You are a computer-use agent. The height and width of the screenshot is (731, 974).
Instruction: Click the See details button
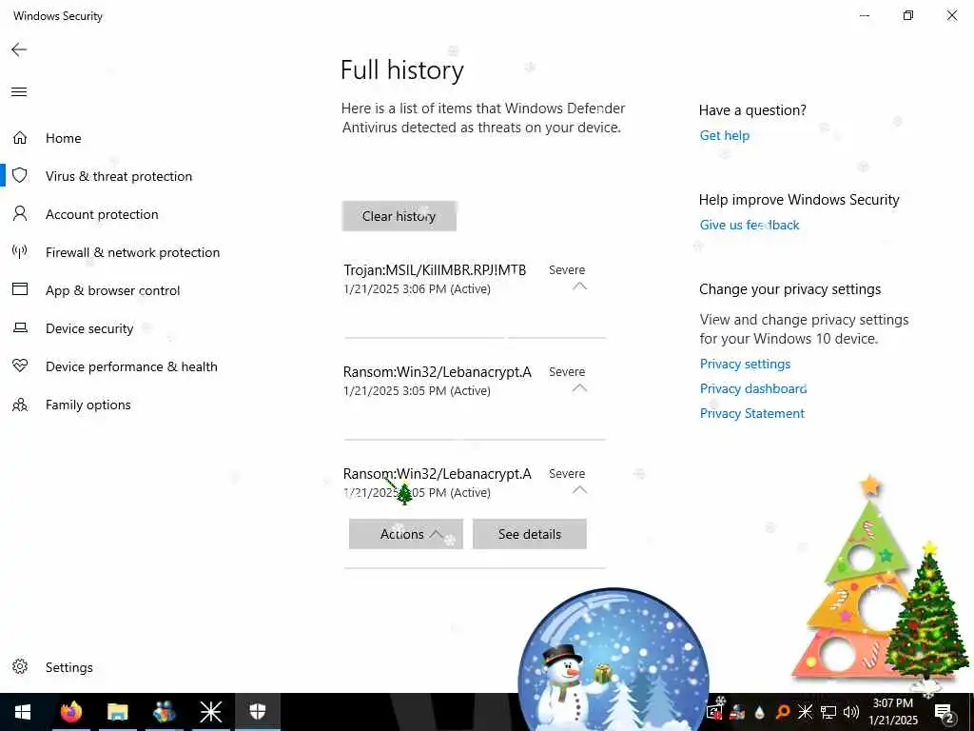(529, 534)
